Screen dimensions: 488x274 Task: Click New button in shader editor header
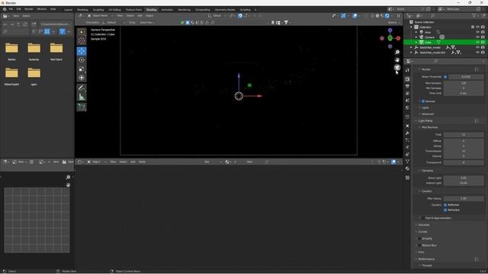(250, 162)
